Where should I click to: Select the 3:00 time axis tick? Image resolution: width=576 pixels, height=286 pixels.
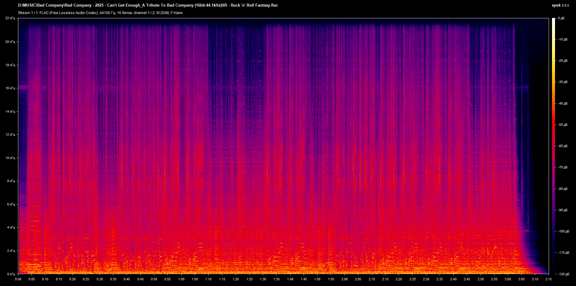(508, 279)
